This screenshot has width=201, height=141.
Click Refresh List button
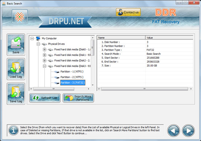point(45,98)
